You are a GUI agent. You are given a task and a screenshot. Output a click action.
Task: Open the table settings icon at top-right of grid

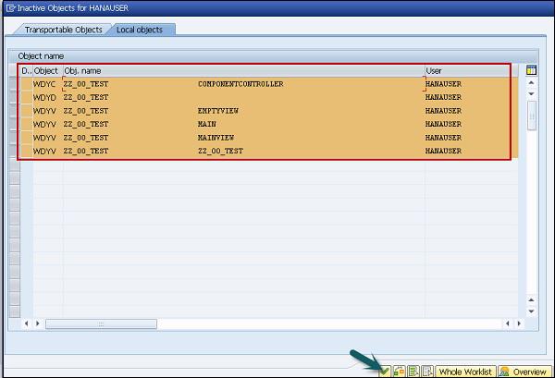[x=531, y=70]
